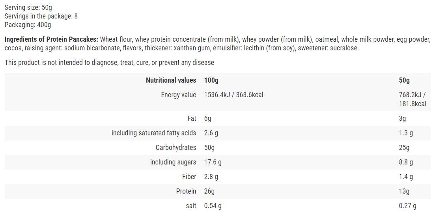Click the "Energy value" row label
Image resolution: width=435 pixels, height=216 pixels.
(178, 95)
